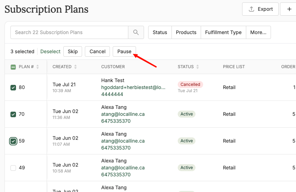Click Pause for selected plans
The width and height of the screenshot is (296, 192).
pyautogui.click(x=124, y=51)
